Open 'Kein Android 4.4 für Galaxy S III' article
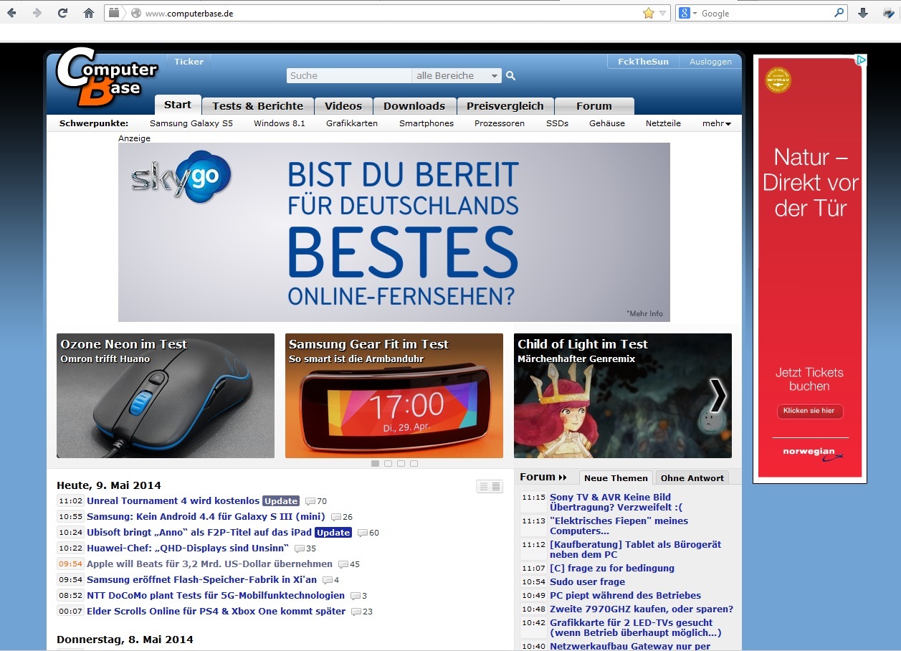 coord(206,517)
